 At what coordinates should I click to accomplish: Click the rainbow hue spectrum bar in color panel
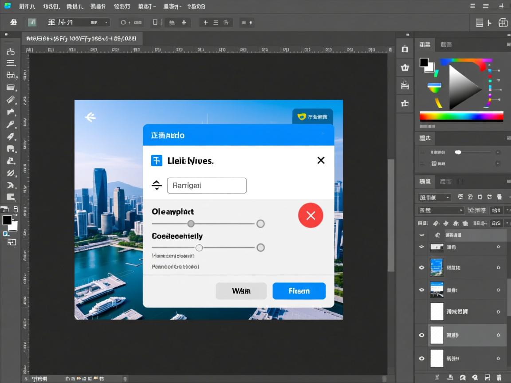tap(461, 117)
